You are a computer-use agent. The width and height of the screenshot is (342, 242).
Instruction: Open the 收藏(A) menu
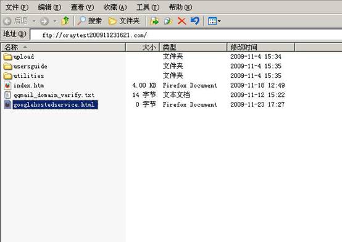[x=115, y=7]
